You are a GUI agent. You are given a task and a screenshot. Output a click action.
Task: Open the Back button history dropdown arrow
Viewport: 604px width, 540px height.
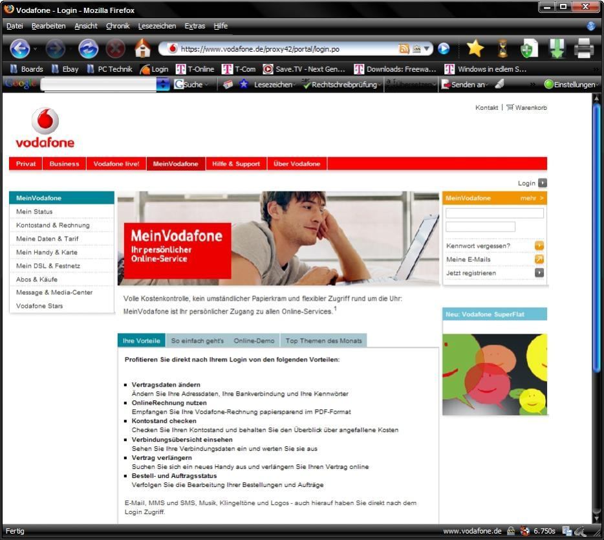point(35,49)
